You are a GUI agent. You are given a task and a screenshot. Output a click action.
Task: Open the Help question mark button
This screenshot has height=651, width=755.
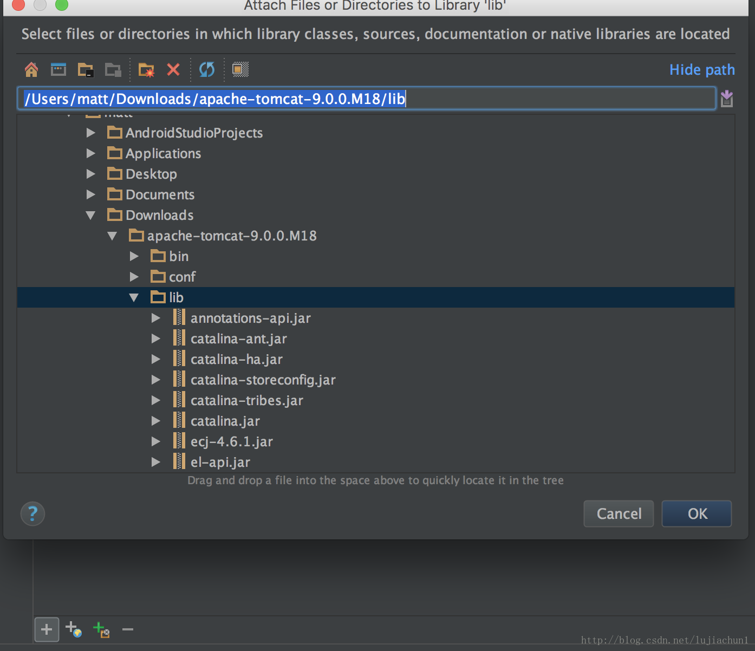click(32, 513)
